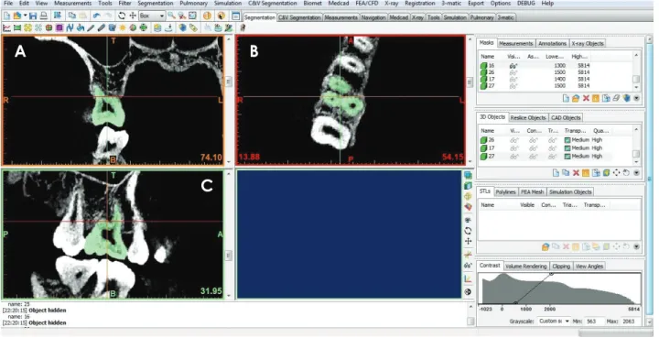
Task: Click the new mask icon in Masks panel
Action: [566, 98]
